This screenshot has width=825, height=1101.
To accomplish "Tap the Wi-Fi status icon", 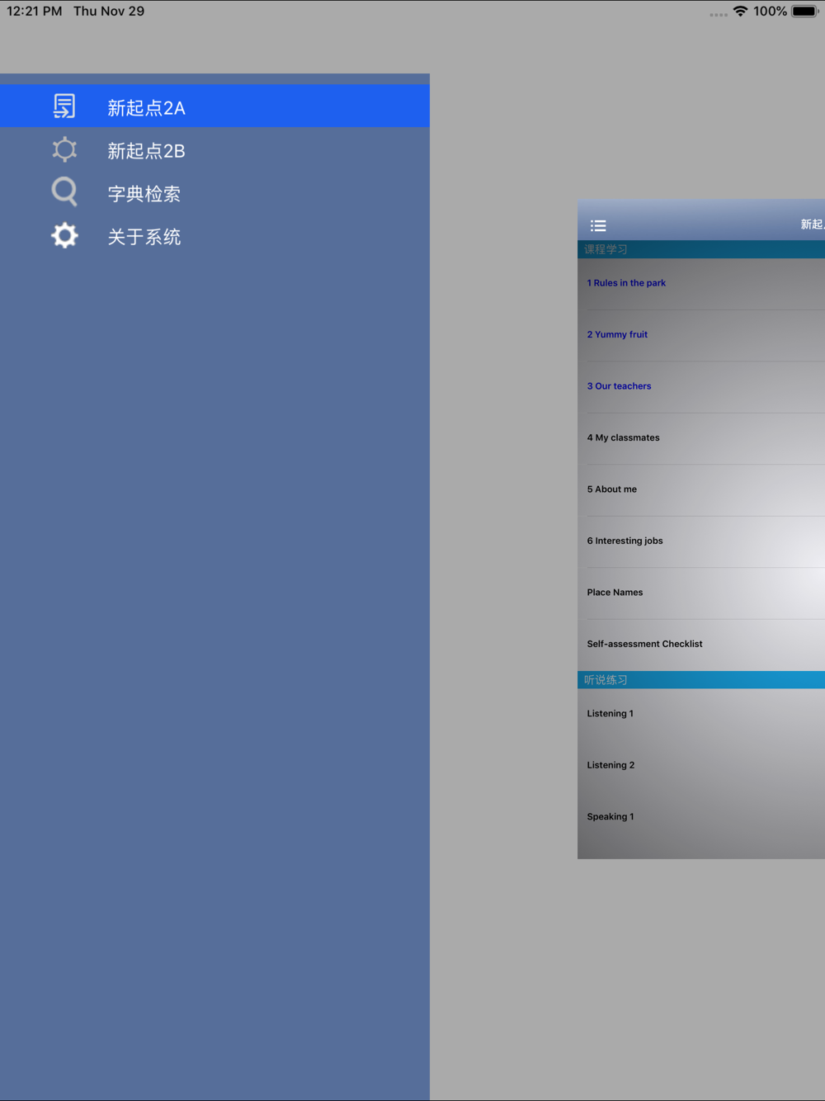I will 740,12.
